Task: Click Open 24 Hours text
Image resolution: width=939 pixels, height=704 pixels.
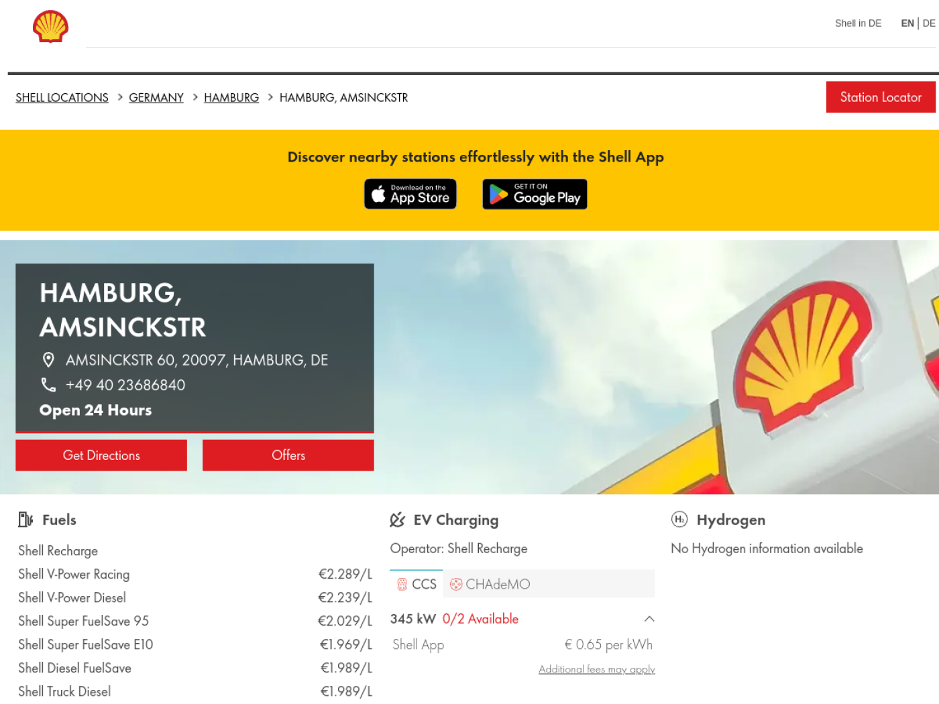Action: pos(95,410)
